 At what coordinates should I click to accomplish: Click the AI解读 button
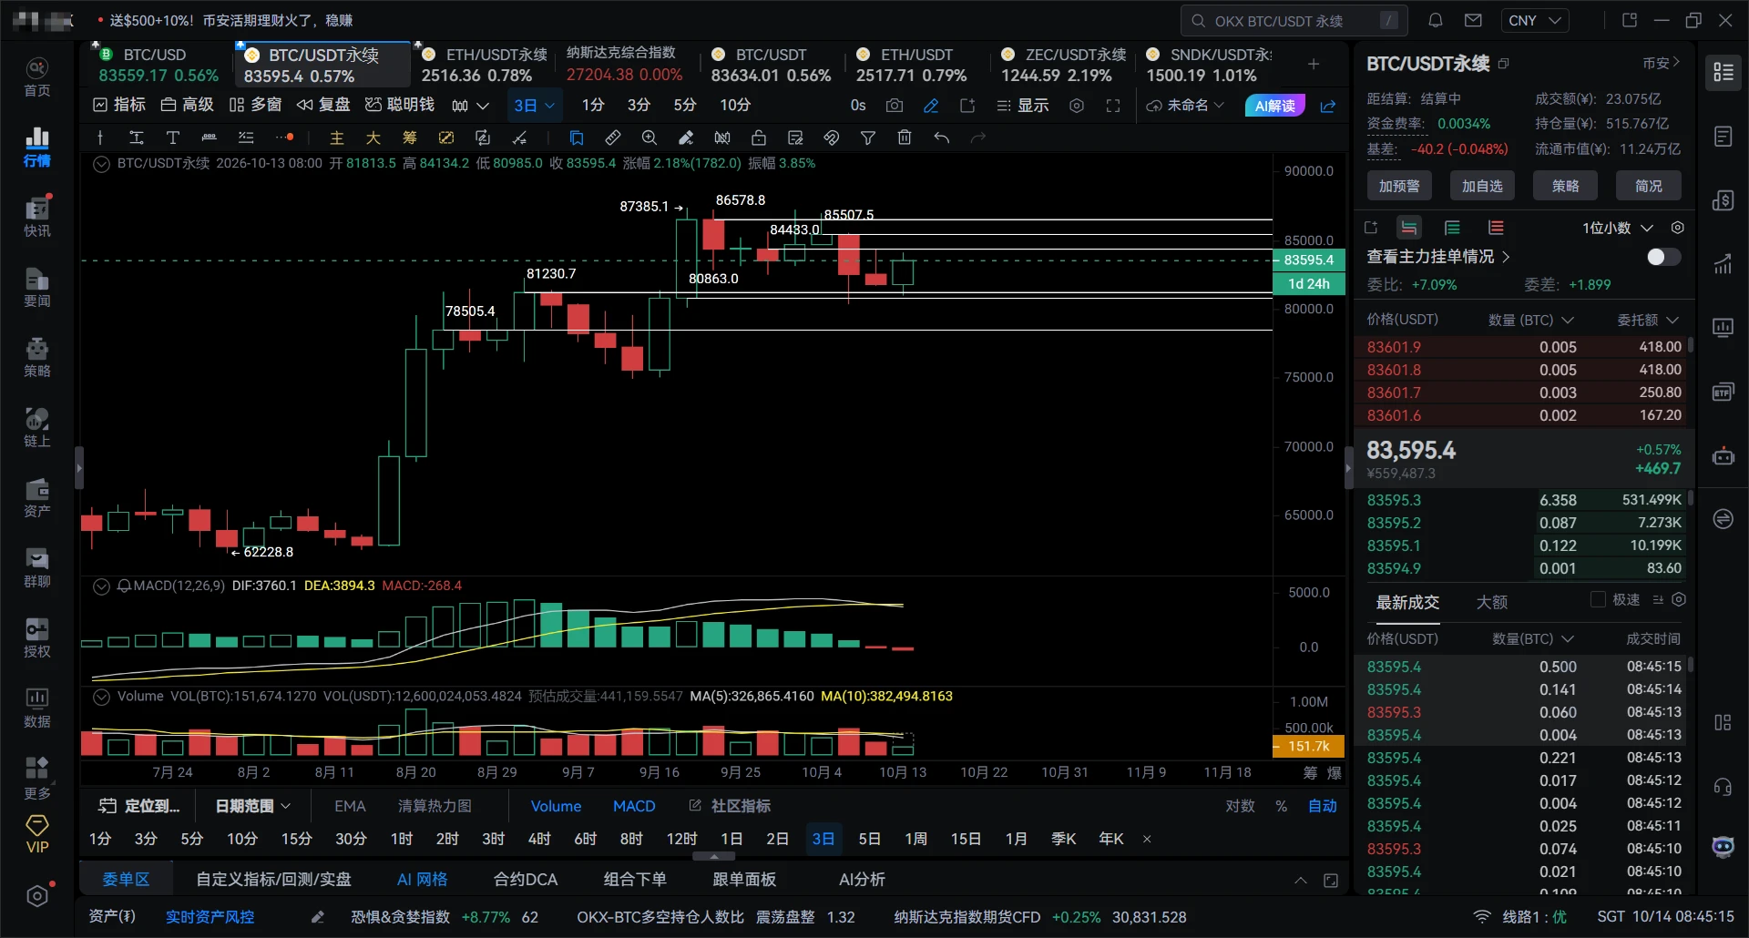(x=1275, y=106)
